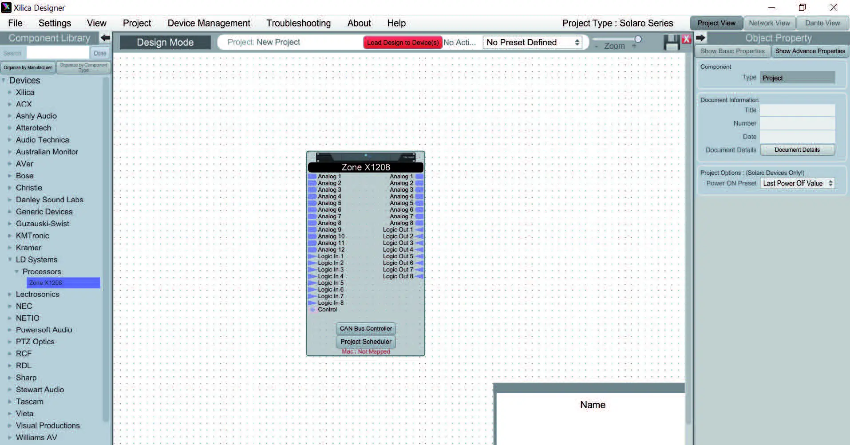Click the Logic In 8 port arrow
Viewport: 850px width, 445px height.
[x=312, y=303]
